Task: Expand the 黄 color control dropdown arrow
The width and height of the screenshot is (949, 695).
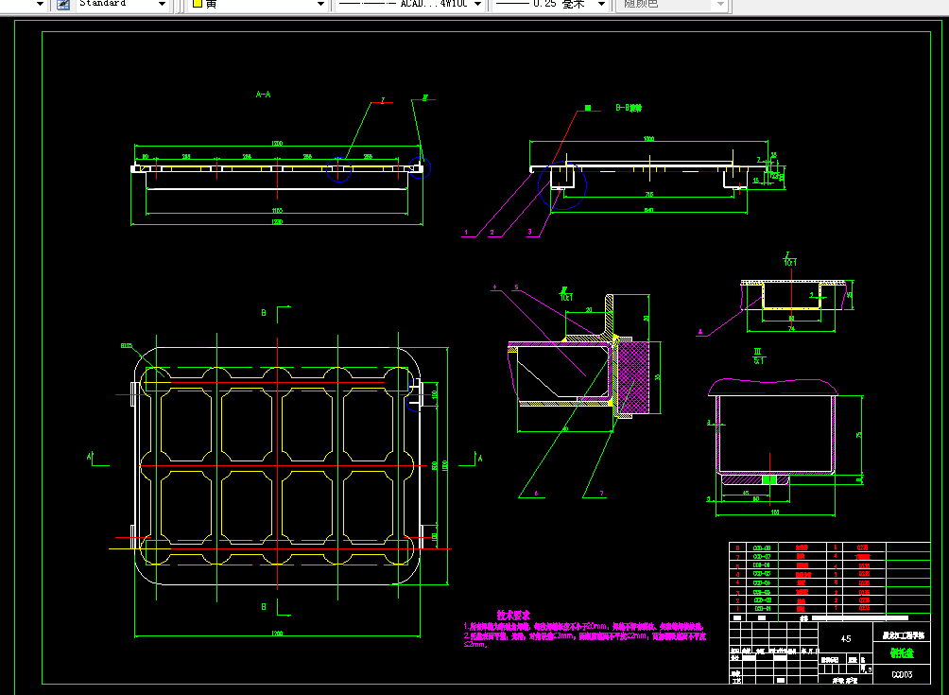Action: pyautogui.click(x=321, y=4)
